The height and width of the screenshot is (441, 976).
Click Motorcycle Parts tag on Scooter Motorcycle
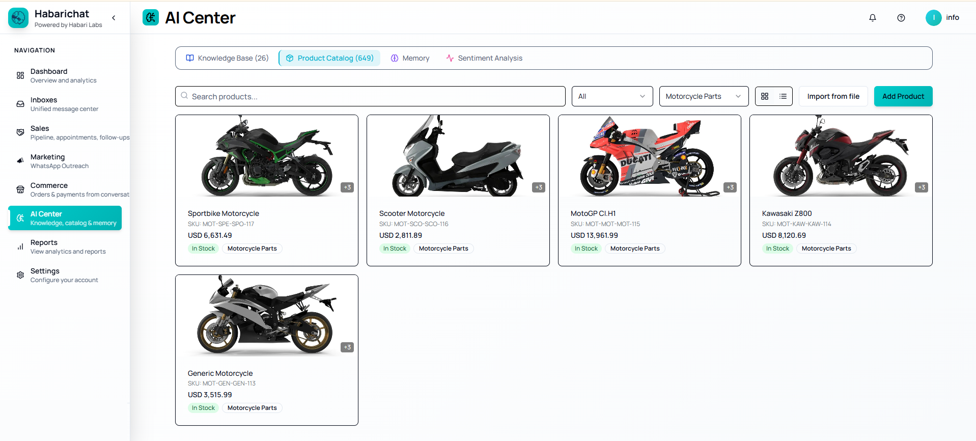pyautogui.click(x=443, y=249)
